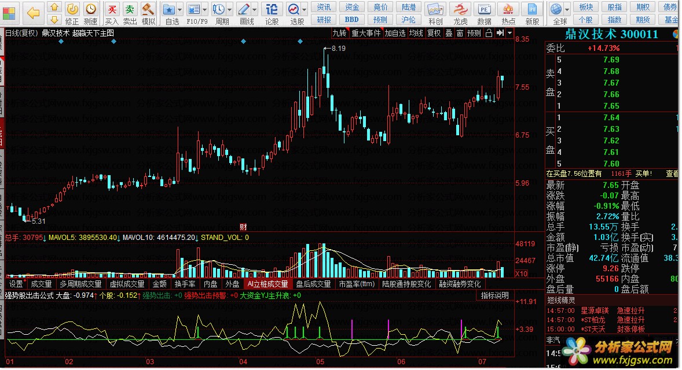682x370 pixels.
Task: Open the 论股 stock discussion icon
Action: click(x=272, y=9)
